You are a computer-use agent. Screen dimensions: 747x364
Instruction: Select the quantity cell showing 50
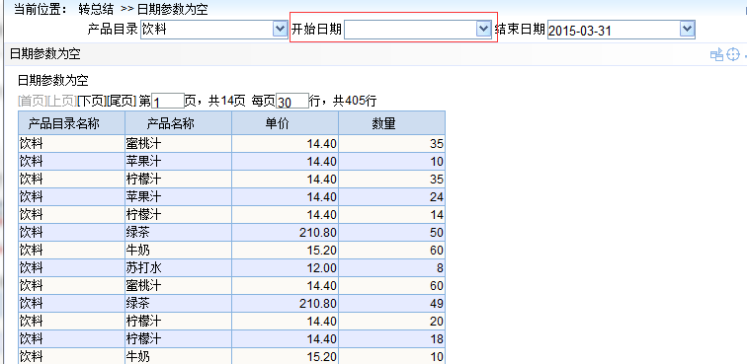click(391, 232)
